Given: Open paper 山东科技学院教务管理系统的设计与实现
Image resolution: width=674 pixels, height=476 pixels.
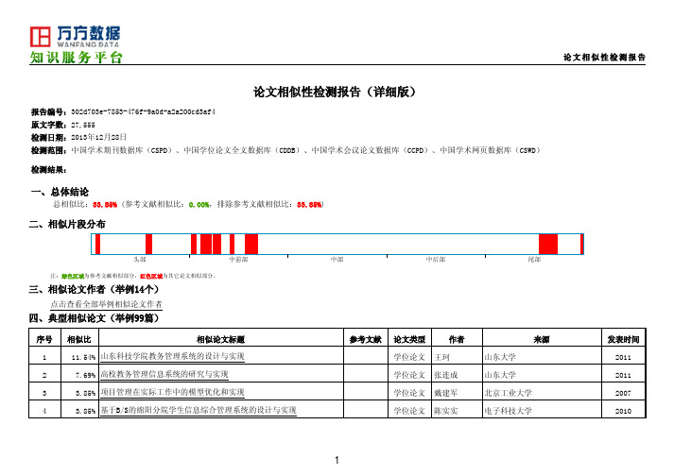Looking at the screenshot, I should point(172,356).
